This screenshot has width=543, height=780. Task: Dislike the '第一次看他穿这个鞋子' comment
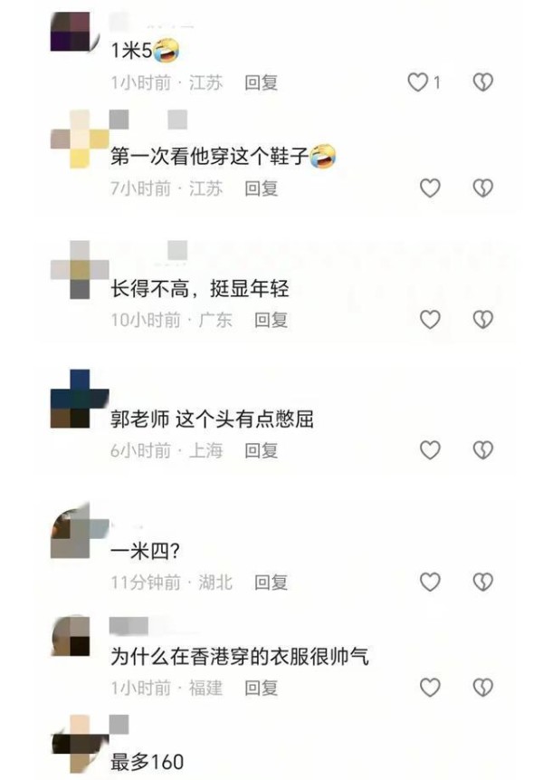click(x=483, y=188)
